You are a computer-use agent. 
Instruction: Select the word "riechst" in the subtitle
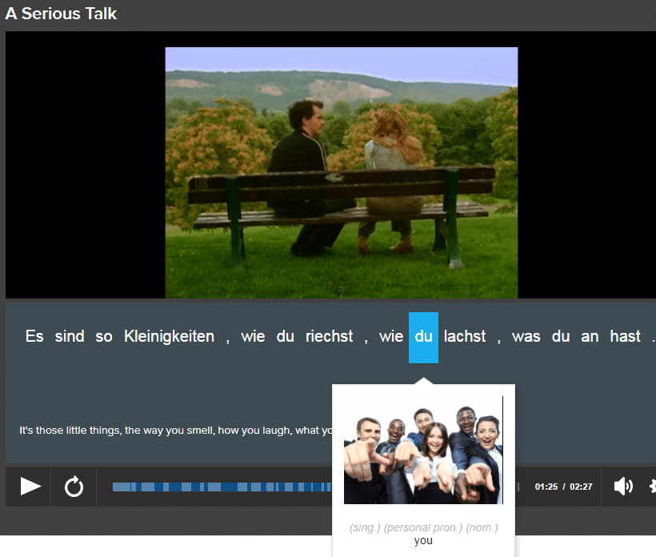tap(329, 337)
